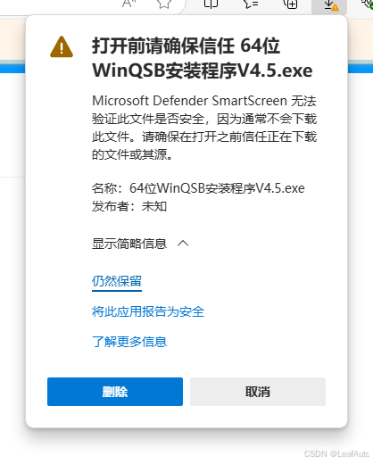Click the CSDN @LeafAuto watermark

[337, 453]
